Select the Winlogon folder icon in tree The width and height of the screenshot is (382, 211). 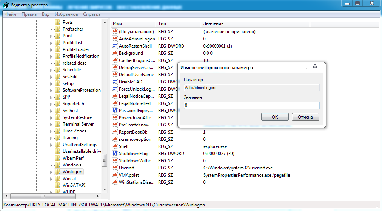click(57, 172)
